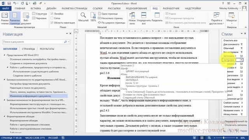The width and height of the screenshot is (249, 140).
Task: Toggle the Ruler (Линейка) checkbox
Action: (x=52, y=14)
